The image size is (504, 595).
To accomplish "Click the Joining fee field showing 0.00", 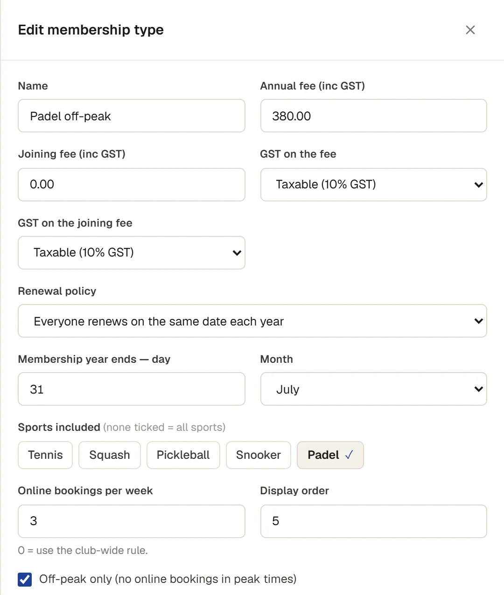I will coord(132,185).
